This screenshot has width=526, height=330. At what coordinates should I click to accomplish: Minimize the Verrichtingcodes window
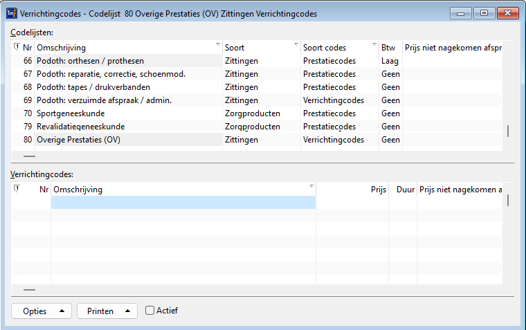(460, 13)
